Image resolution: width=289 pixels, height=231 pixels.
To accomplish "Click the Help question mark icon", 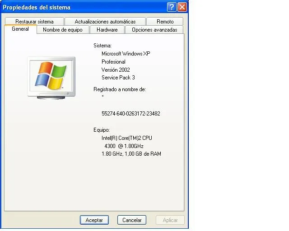I will point(172,7).
